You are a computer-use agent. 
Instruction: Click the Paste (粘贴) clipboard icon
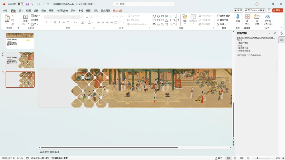(7, 17)
